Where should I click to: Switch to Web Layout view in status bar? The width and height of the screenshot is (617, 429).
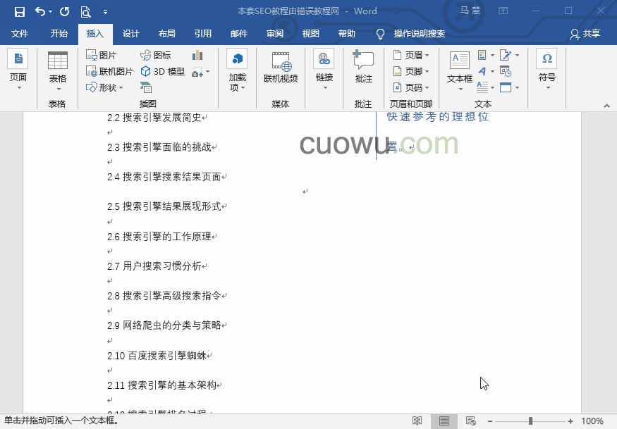click(x=470, y=421)
